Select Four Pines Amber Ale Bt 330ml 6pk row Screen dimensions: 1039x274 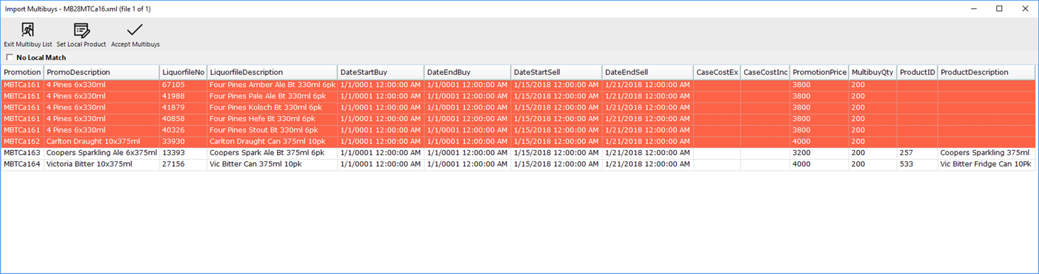tap(518, 85)
